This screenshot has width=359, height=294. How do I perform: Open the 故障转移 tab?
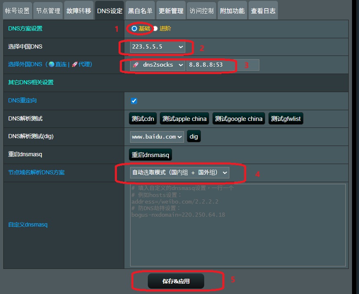pos(79,11)
